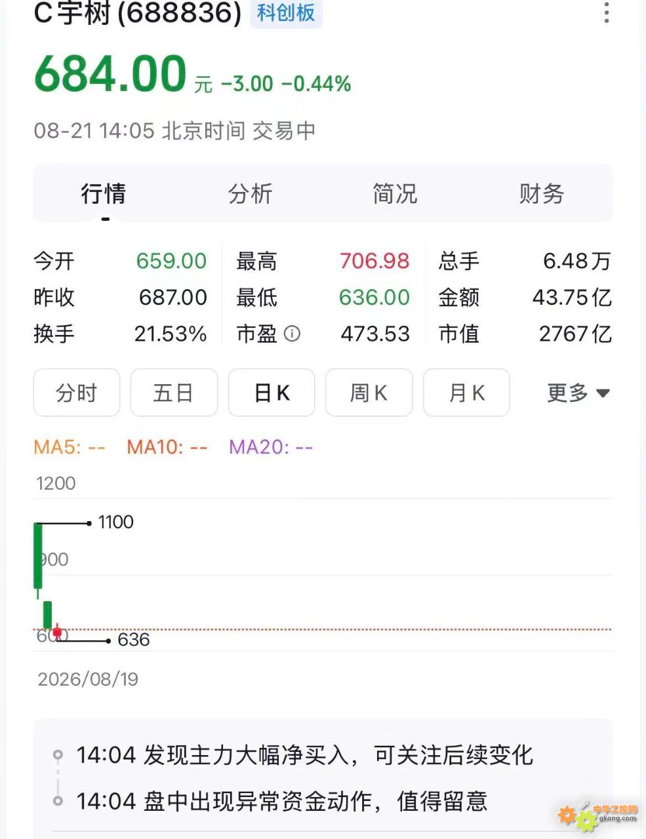Tap the info icon beside 市盈
646x839 pixels.
point(292,334)
